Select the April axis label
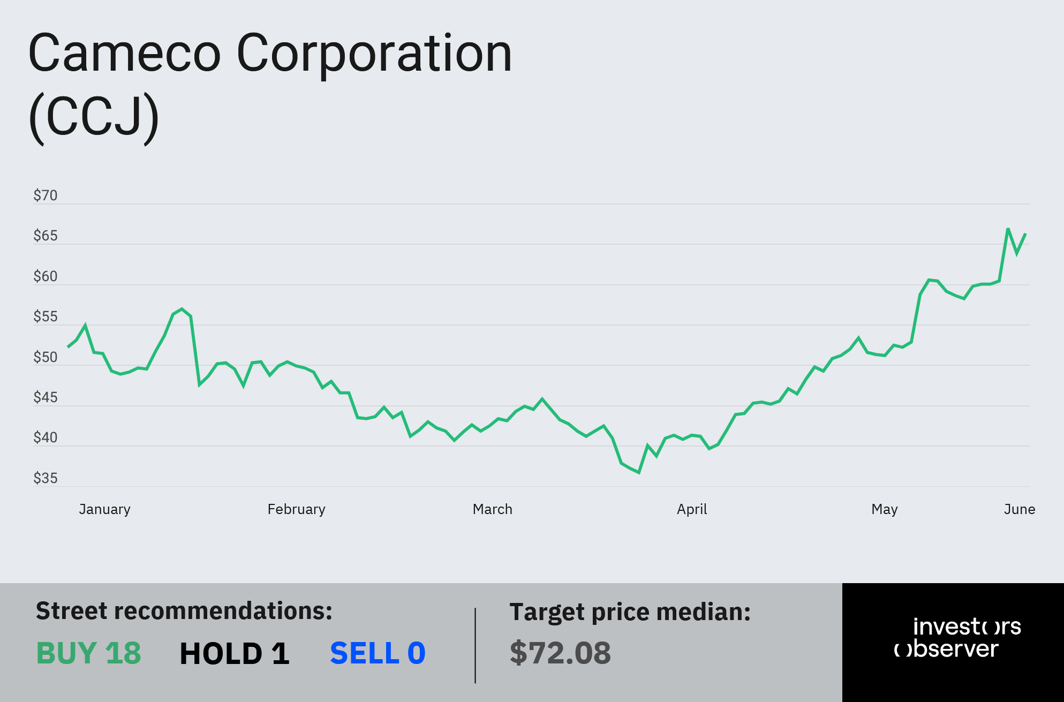The width and height of the screenshot is (1064, 702). point(692,509)
